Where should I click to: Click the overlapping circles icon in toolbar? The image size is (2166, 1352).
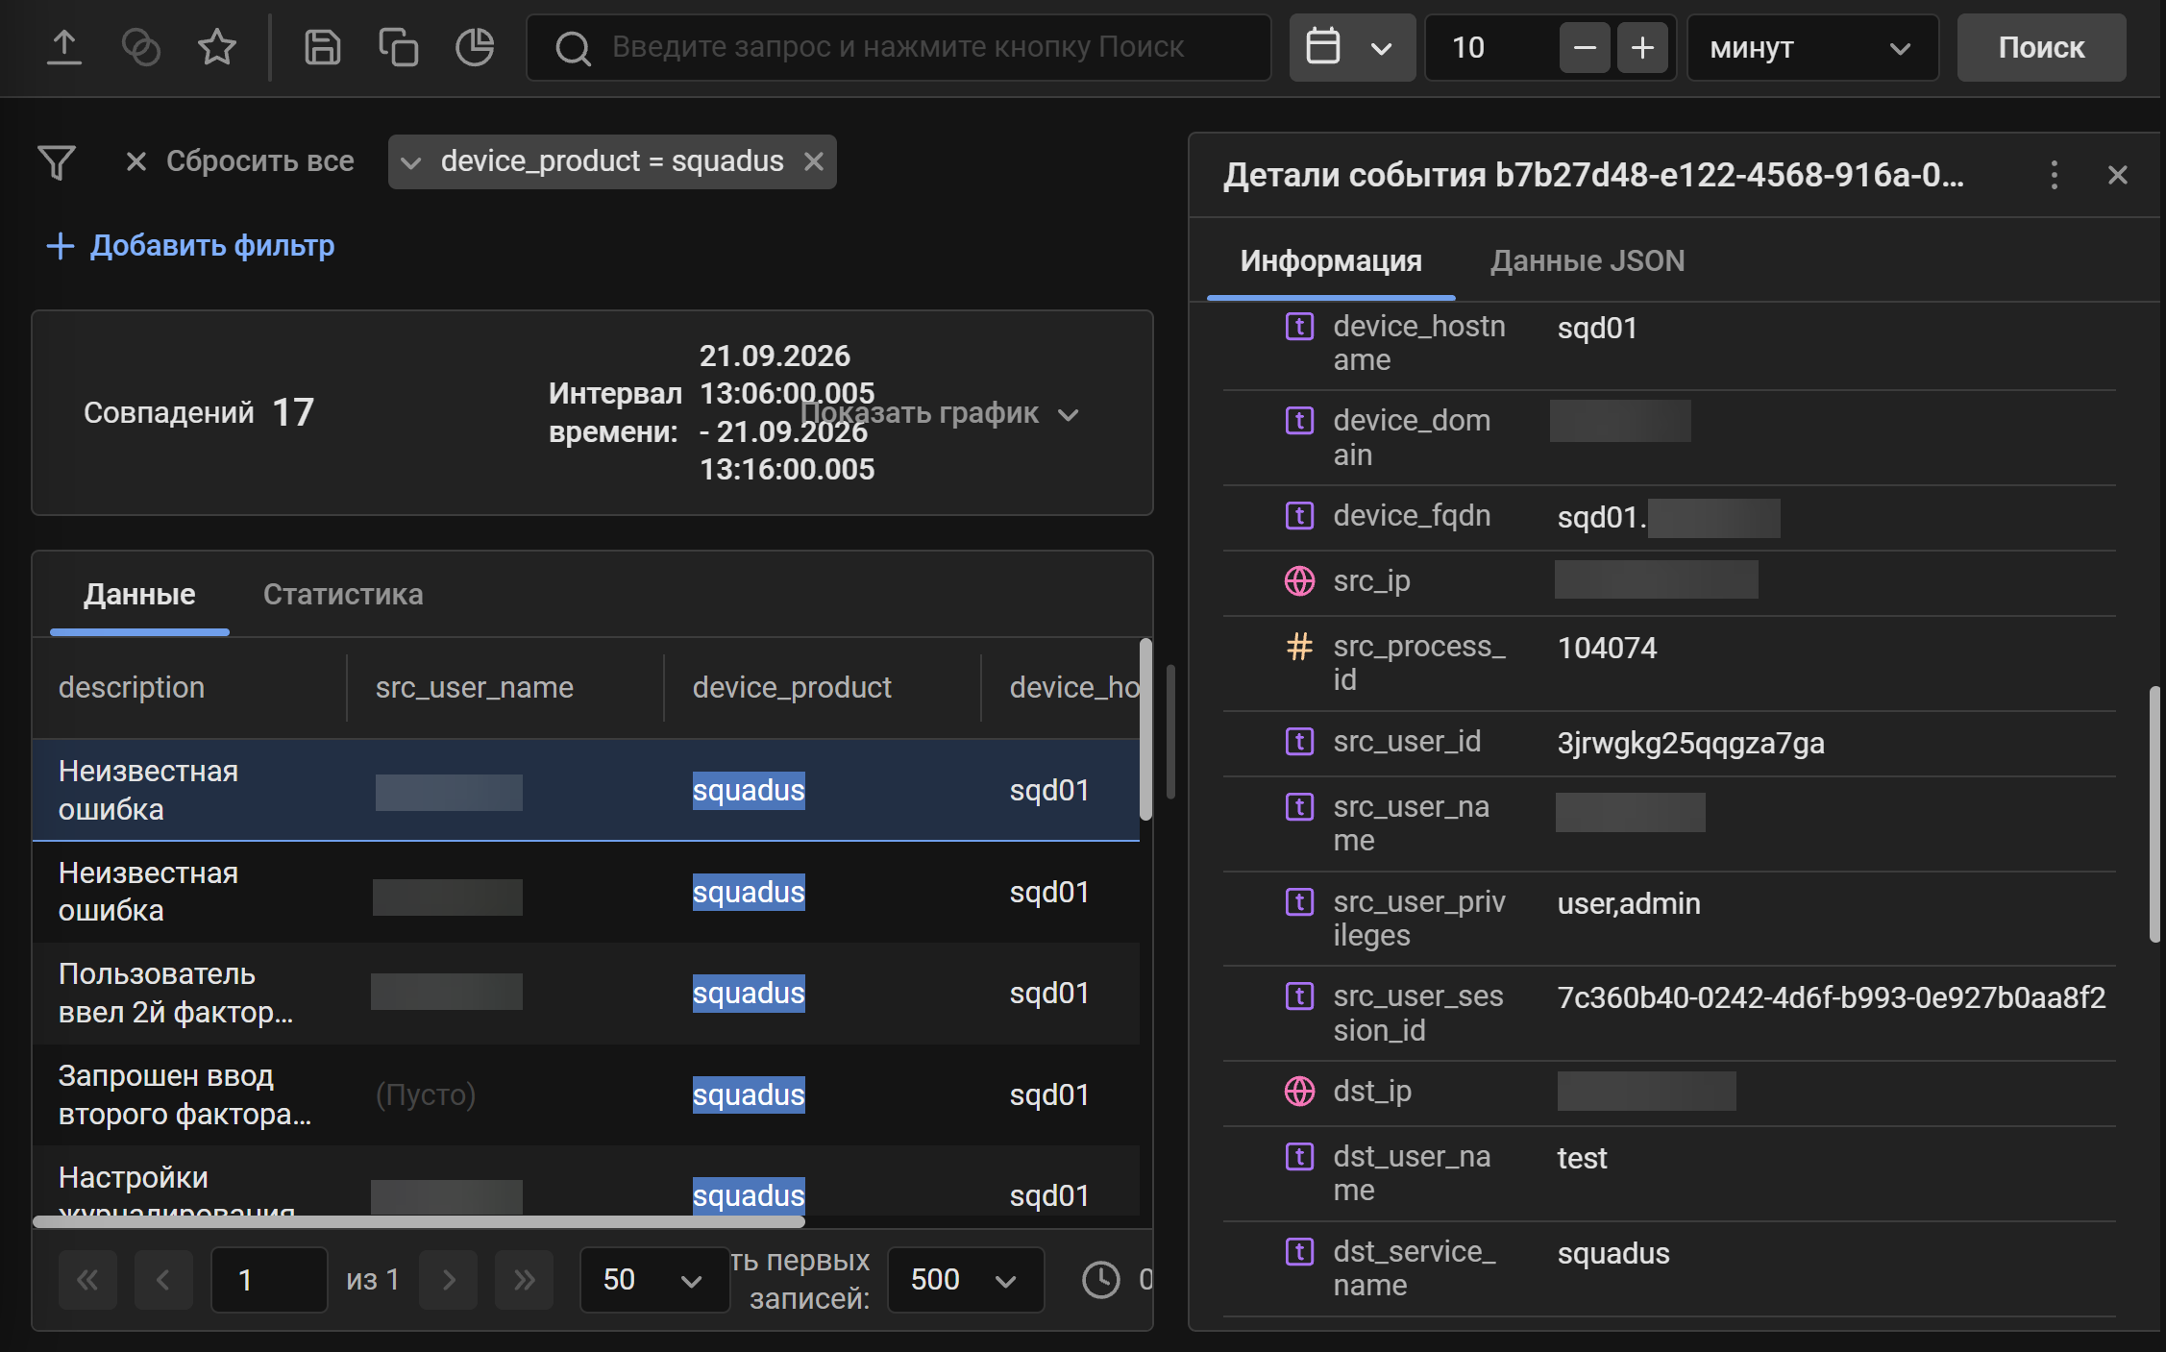pyautogui.click(x=141, y=47)
